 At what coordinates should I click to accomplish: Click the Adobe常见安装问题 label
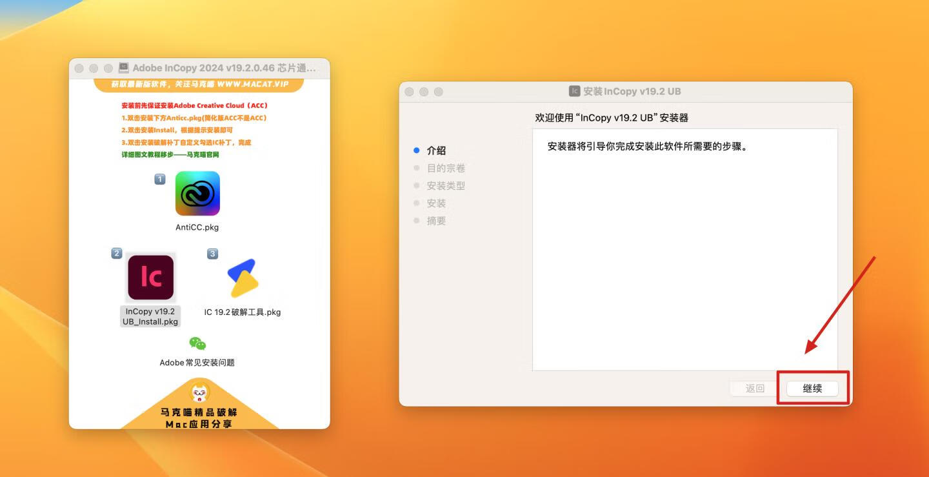click(x=197, y=363)
